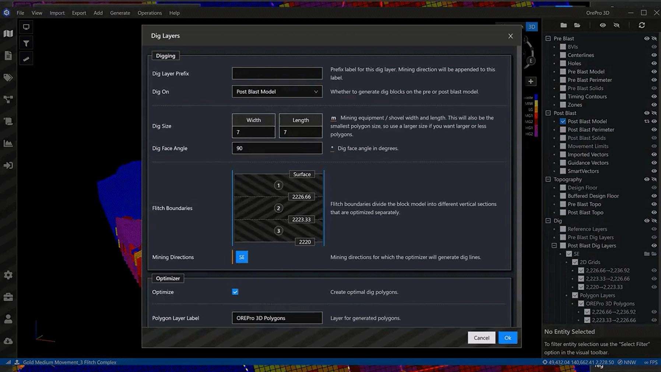Open the tags icon in left sidebar
Viewport: 661px width, 372px height.
[x=8, y=78]
